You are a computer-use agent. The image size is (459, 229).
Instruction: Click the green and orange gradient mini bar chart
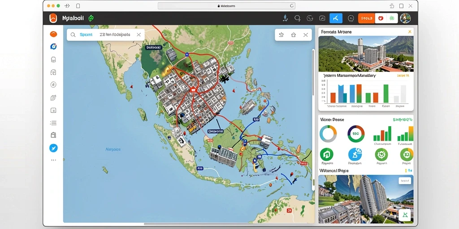coord(405,134)
